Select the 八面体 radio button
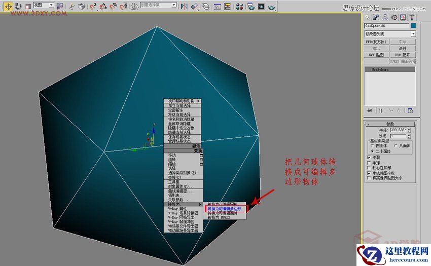 point(396,146)
